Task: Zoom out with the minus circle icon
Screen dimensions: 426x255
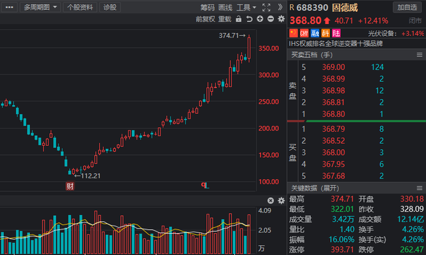Action: 271,19
